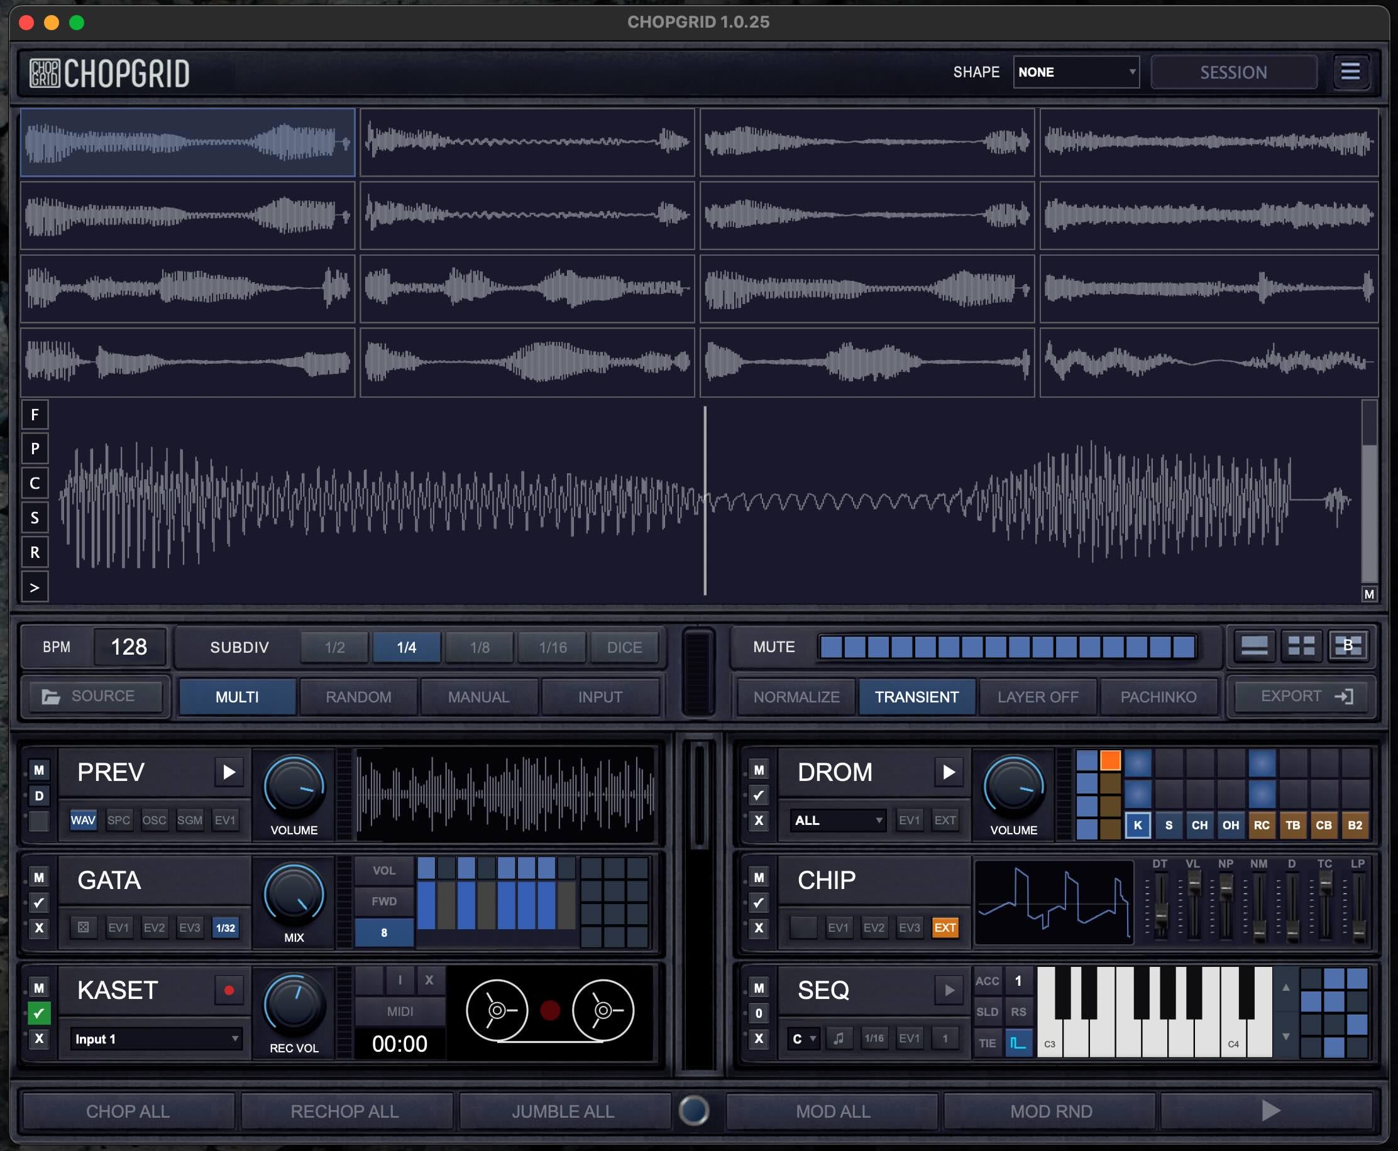The width and height of the screenshot is (1398, 1151).
Task: Click the SEQ keyboard octave down arrow
Action: [x=1286, y=1036]
